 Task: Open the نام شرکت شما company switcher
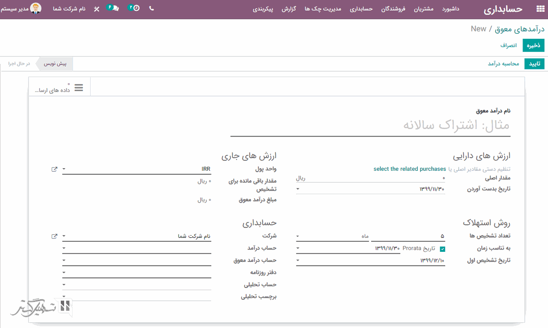click(69, 8)
